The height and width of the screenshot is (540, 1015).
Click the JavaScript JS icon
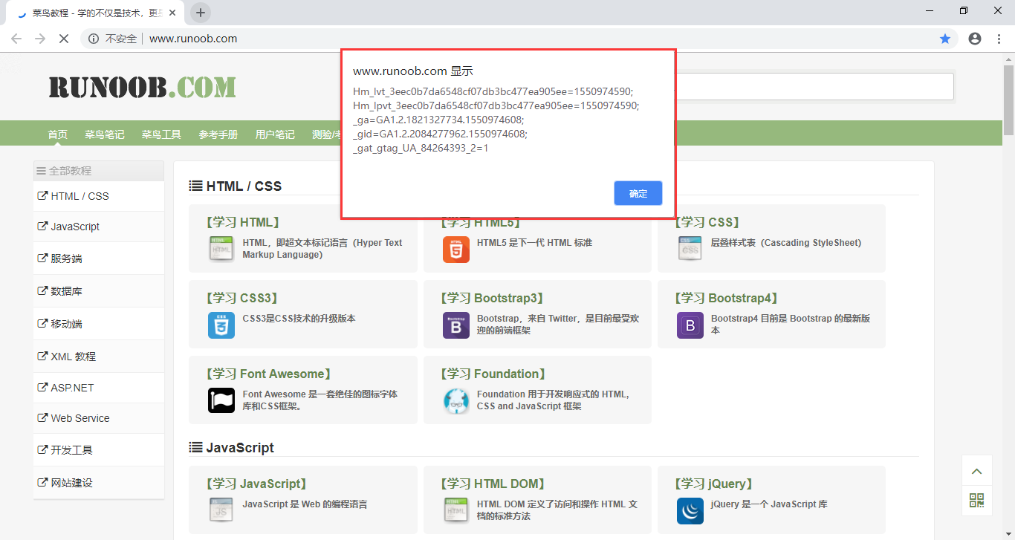(221, 510)
